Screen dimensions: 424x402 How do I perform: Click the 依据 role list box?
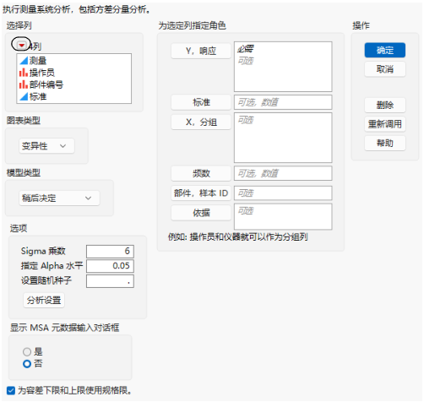(x=283, y=216)
